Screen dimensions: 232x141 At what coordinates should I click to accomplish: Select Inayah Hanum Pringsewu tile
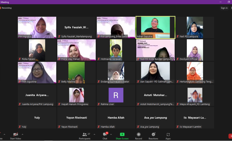77,95
